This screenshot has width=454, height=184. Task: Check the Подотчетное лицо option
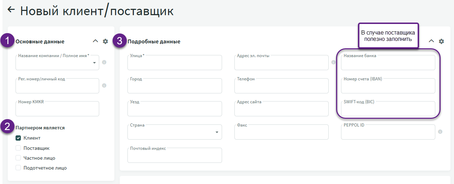[x=18, y=168]
